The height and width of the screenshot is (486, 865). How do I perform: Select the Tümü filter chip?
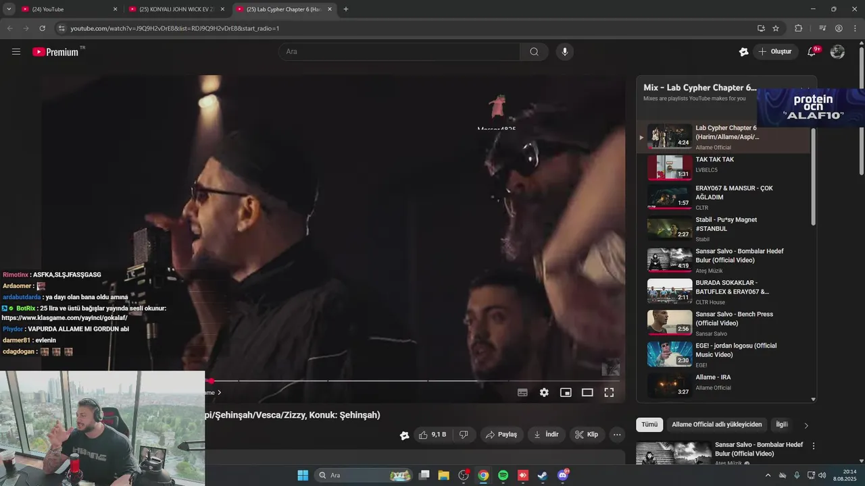(x=649, y=425)
